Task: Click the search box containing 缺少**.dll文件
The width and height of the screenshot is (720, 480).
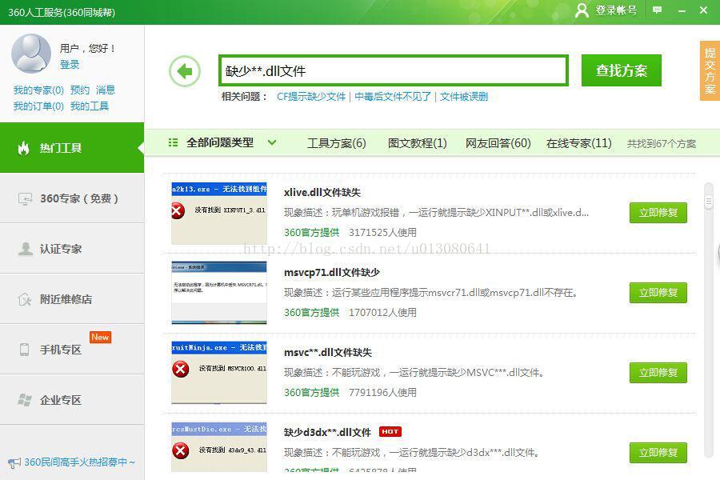Action: (394, 70)
